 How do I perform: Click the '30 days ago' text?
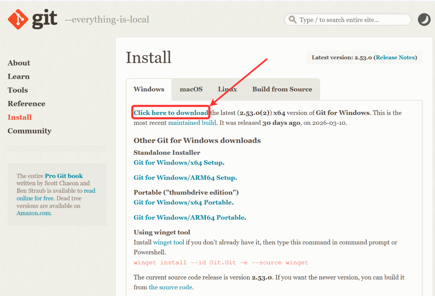pyautogui.click(x=281, y=123)
